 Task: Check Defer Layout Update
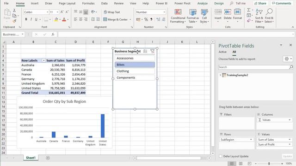click(x=220, y=156)
